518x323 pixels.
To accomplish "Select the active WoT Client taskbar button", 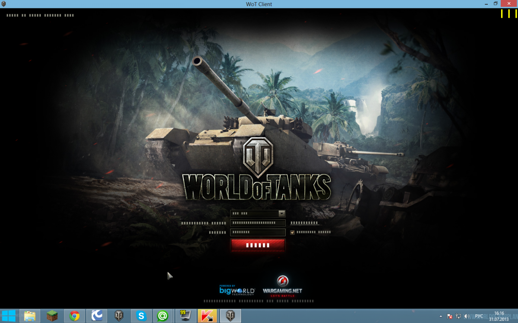I will point(231,316).
